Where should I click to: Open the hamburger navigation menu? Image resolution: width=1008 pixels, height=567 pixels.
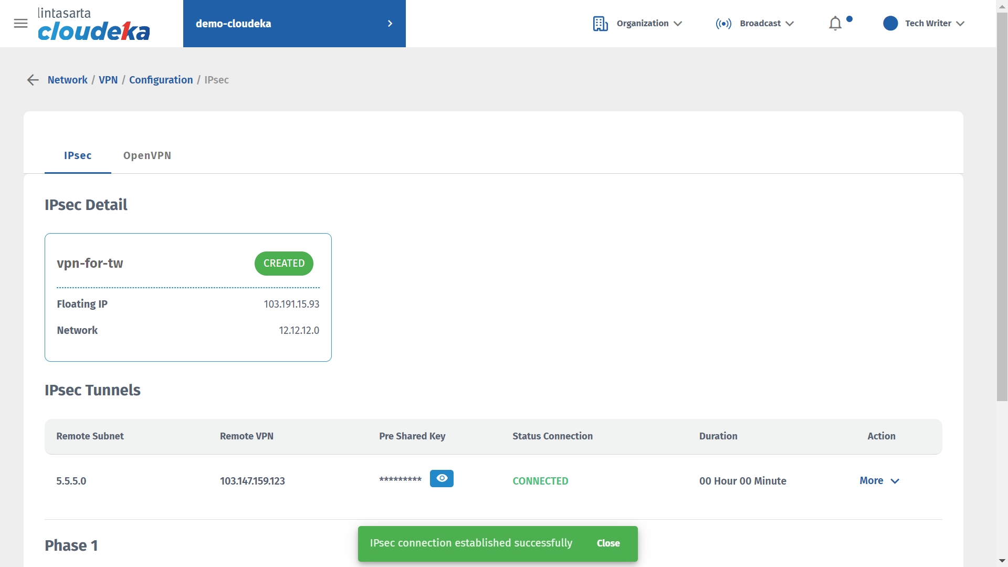click(20, 23)
